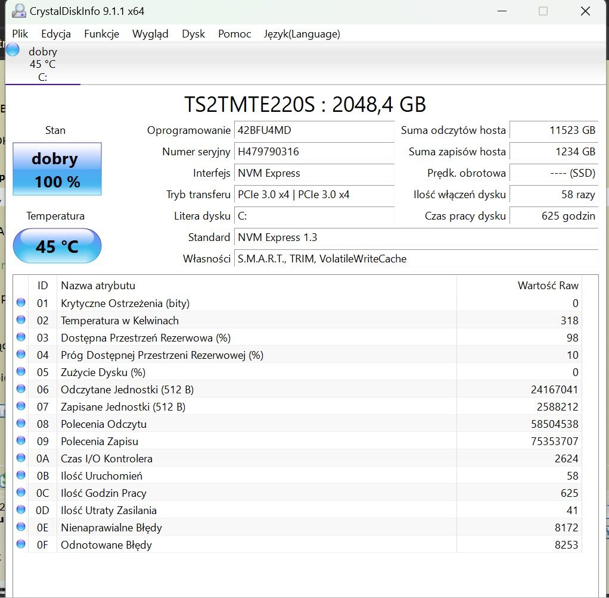
Task: Click the drive letter field C:
Action: (x=314, y=215)
